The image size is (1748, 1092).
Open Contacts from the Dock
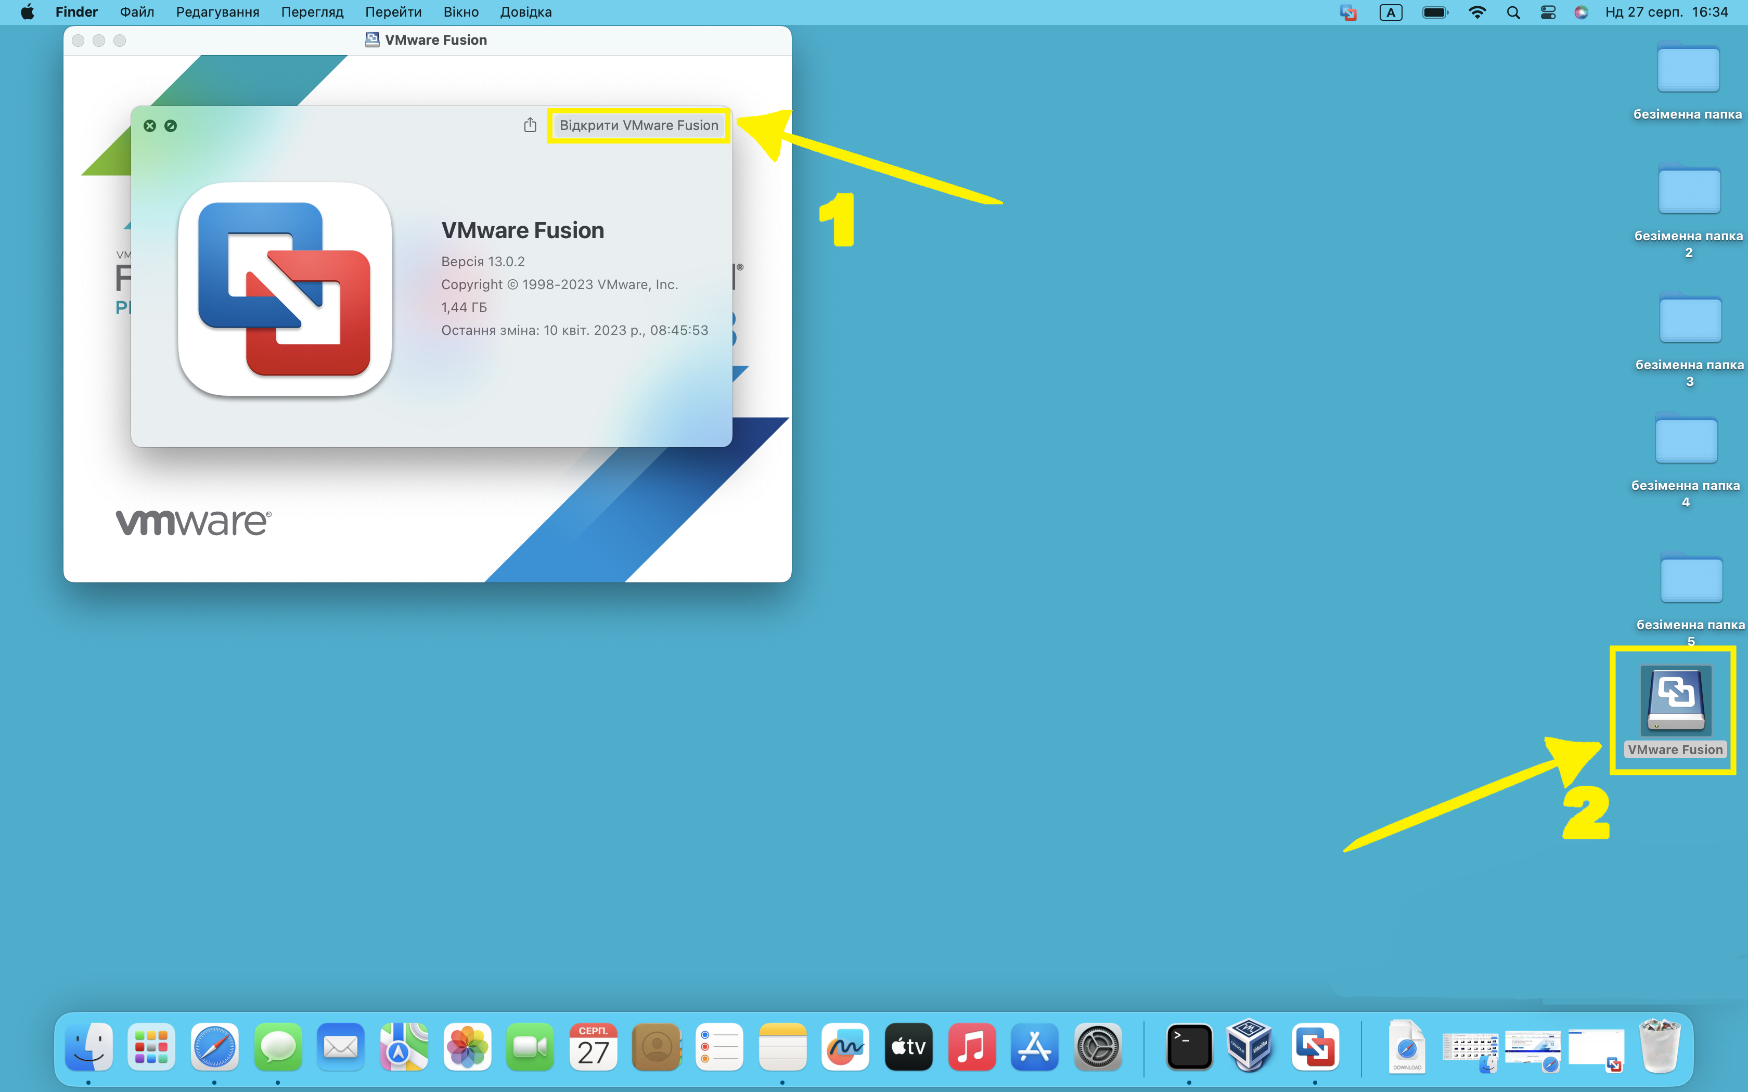click(x=657, y=1046)
